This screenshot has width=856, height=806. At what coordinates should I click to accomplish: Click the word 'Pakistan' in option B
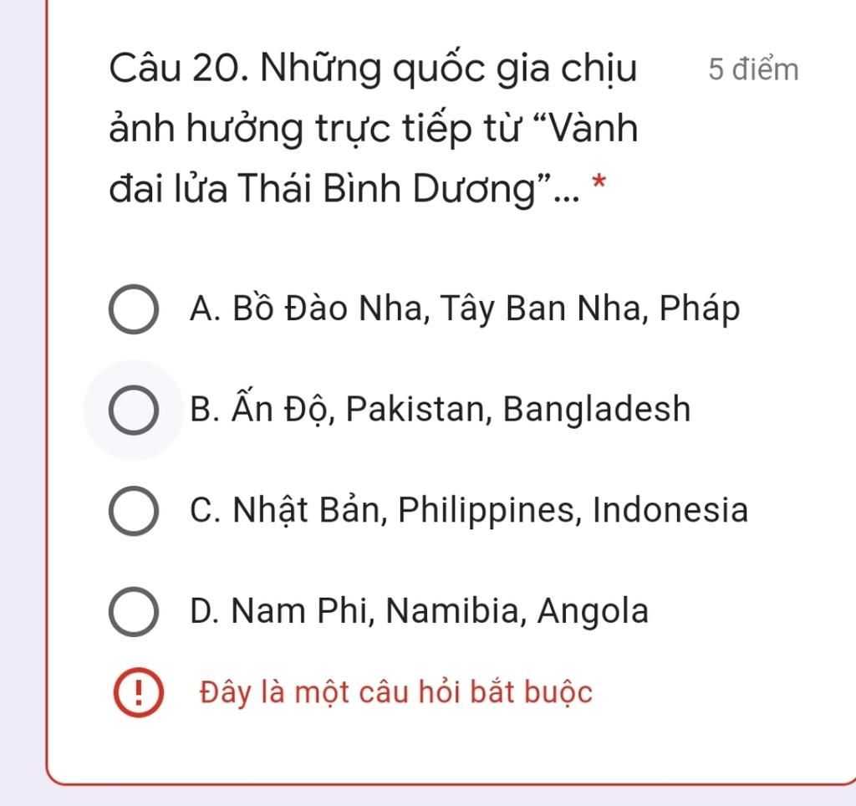click(415, 409)
